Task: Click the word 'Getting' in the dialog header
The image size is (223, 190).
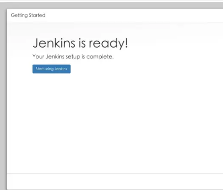Action: pyautogui.click(x=19, y=16)
